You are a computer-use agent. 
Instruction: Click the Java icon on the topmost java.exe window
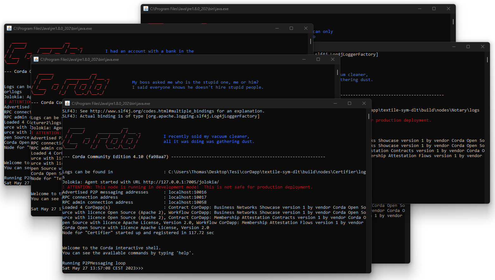click(x=145, y=9)
